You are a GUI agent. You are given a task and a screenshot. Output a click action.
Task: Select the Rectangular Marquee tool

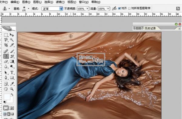click(6, 35)
